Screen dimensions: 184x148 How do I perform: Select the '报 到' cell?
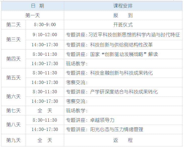click(x=123, y=15)
